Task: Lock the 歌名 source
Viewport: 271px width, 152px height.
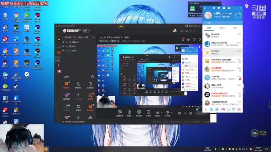Action: pos(67,46)
